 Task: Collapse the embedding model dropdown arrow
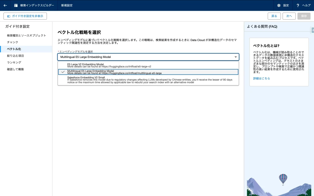coord(235,57)
